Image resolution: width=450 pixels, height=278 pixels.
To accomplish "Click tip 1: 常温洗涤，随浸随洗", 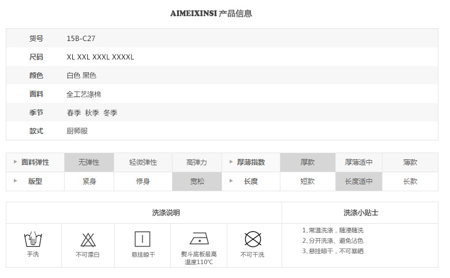I will (x=333, y=230).
